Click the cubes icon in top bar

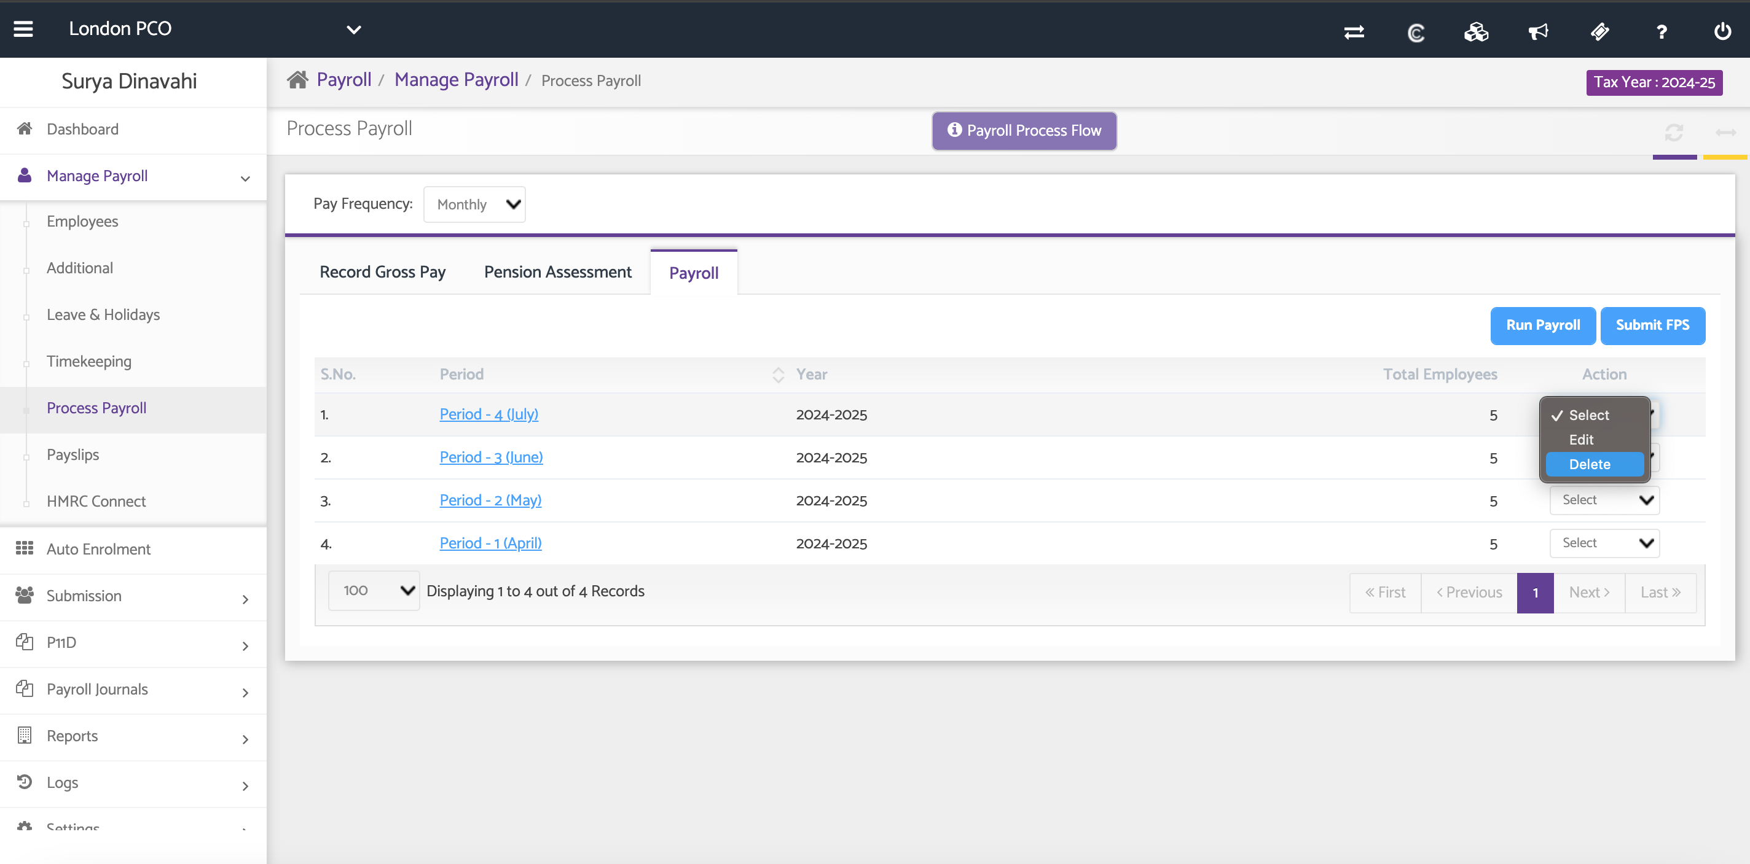[x=1476, y=32]
